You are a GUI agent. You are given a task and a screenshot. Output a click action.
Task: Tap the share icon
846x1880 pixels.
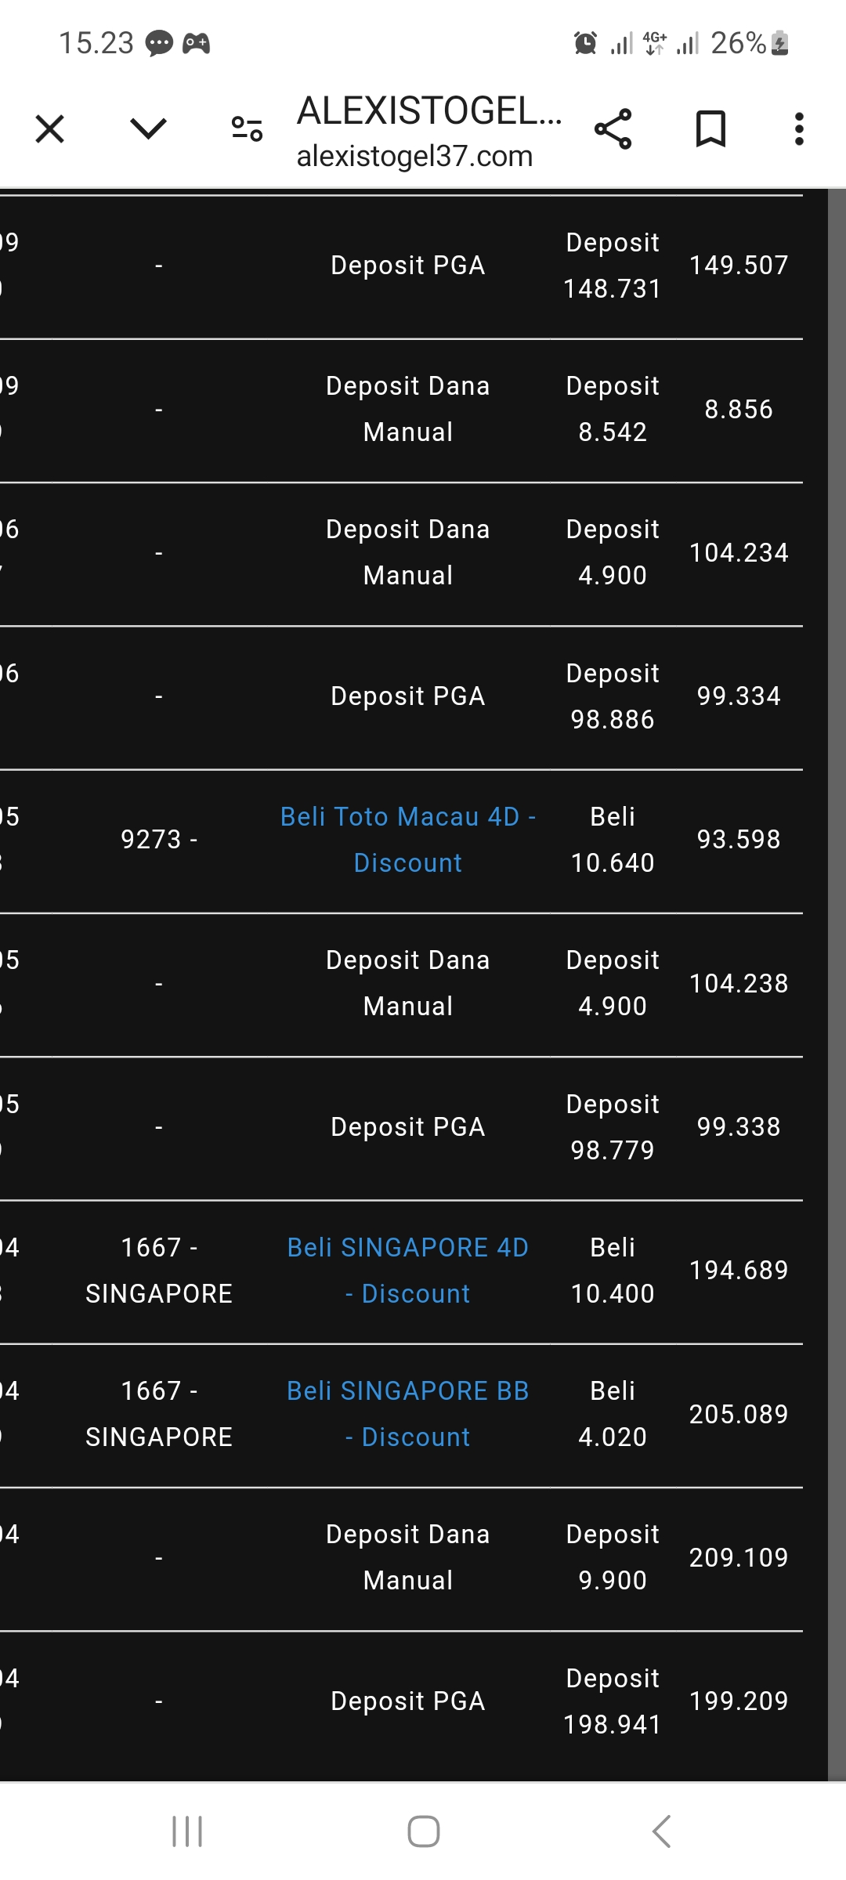coord(613,129)
